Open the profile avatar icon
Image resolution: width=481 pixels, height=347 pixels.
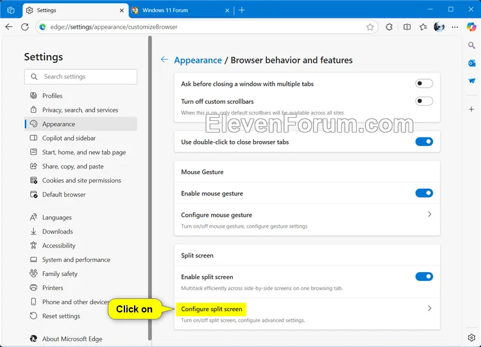point(439,27)
